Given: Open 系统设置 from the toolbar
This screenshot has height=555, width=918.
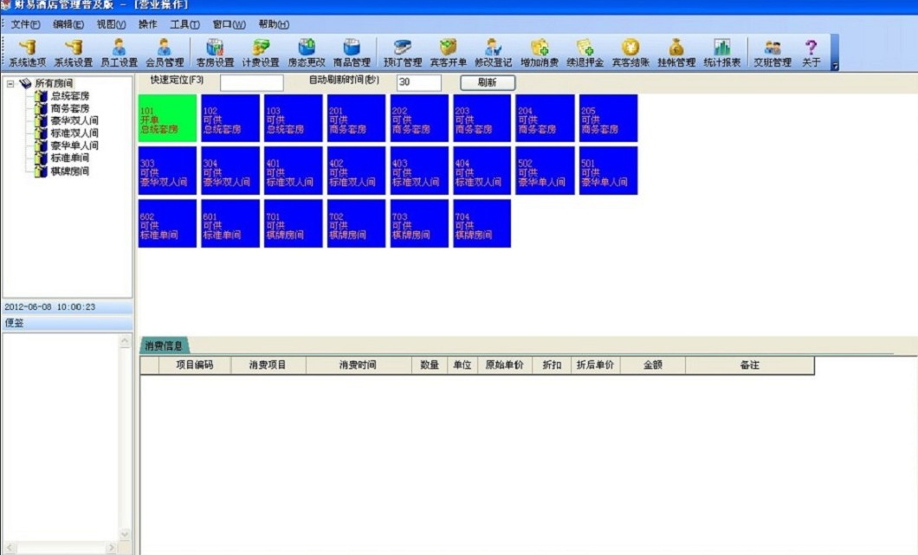Looking at the screenshot, I should click(x=74, y=53).
